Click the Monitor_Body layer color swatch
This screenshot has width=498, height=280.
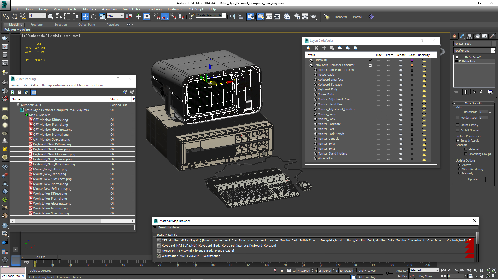click(x=412, y=119)
